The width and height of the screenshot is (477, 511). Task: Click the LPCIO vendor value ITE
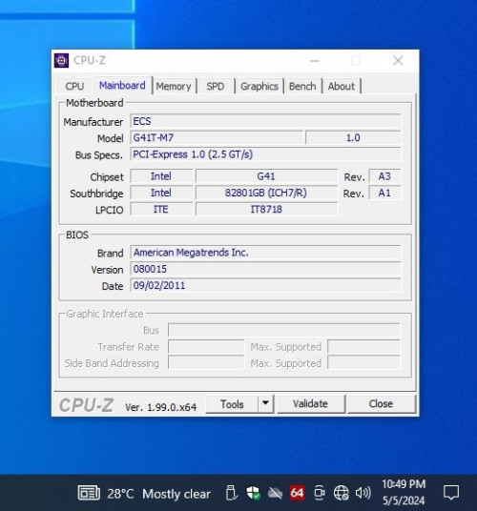click(161, 209)
